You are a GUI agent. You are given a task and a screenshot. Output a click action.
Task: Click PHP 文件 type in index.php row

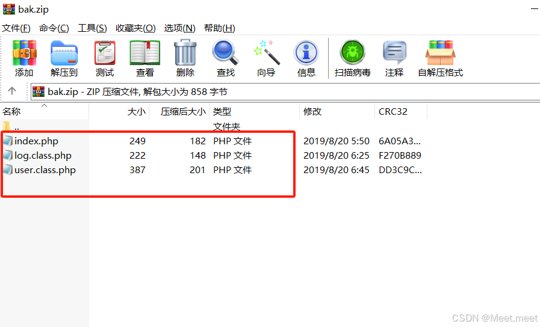coord(232,141)
